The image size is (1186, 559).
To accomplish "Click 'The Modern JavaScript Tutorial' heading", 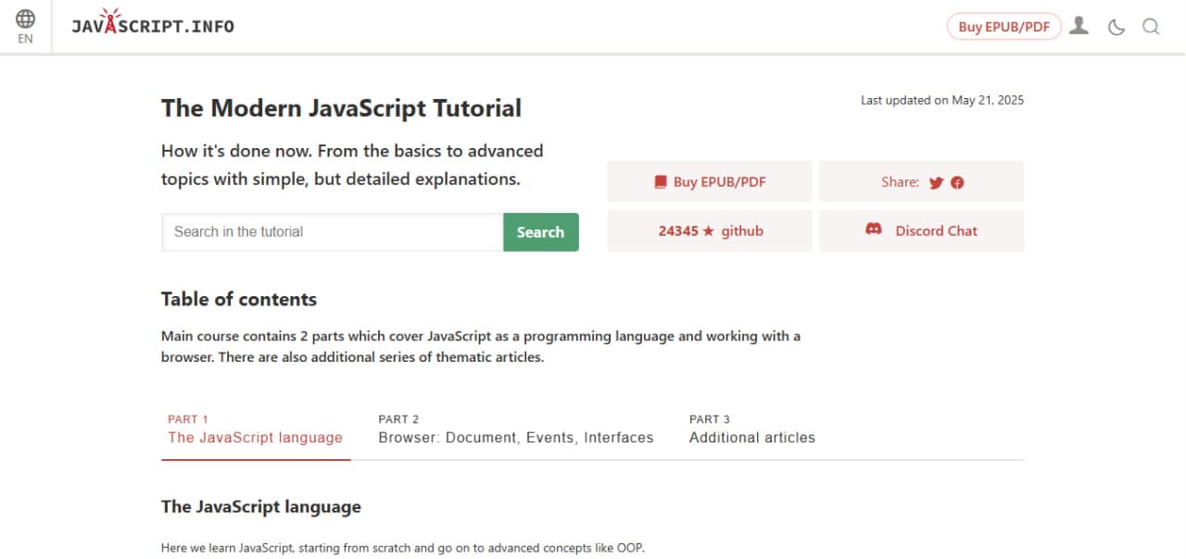I will pos(341,108).
